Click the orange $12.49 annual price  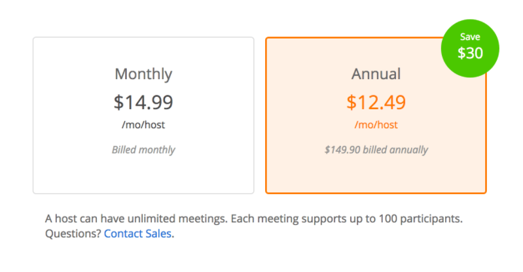(376, 102)
